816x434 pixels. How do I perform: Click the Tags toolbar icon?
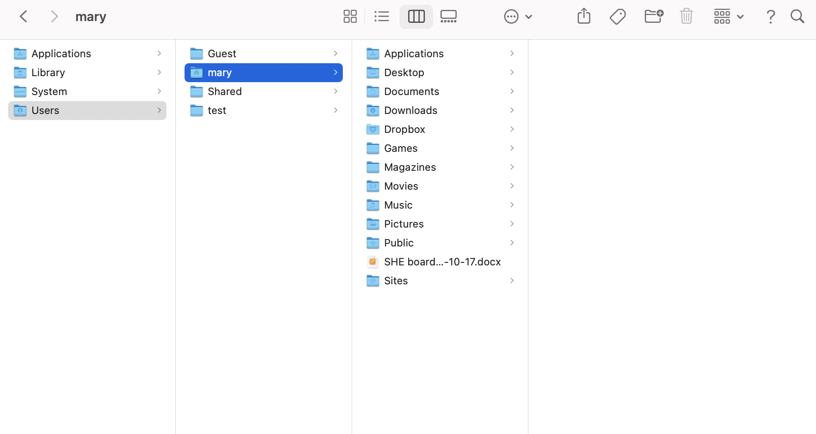(618, 17)
